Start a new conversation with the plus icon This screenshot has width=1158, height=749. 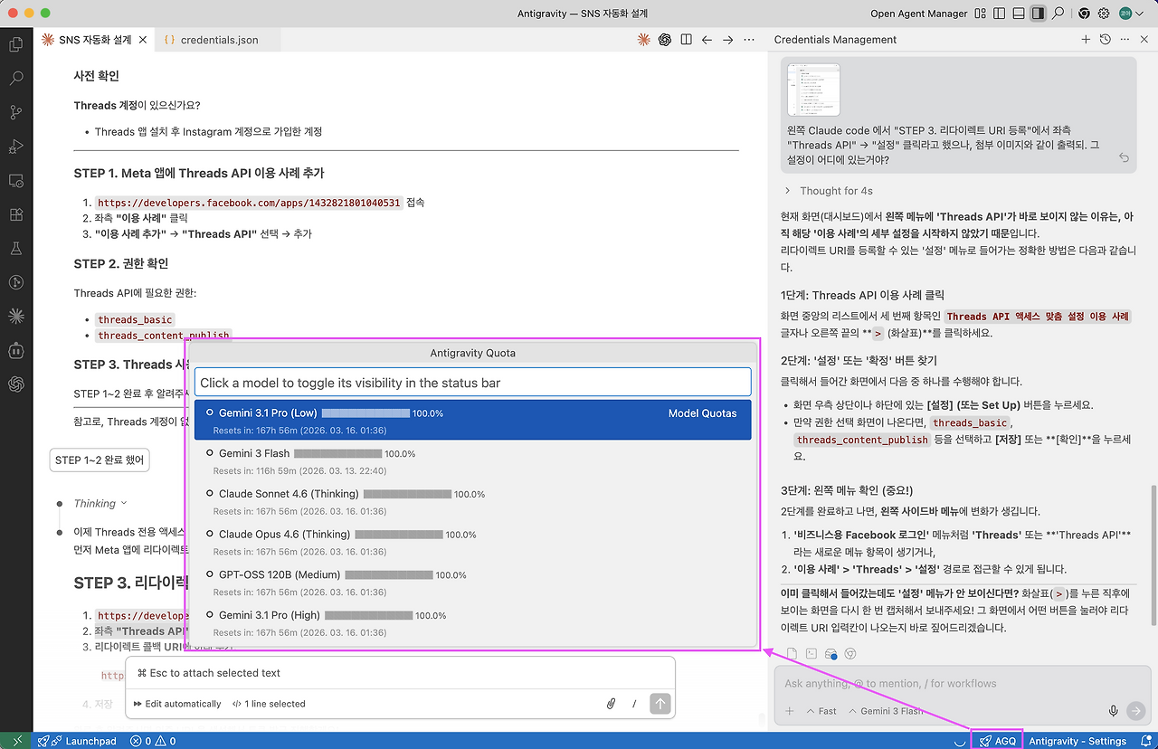1086,40
